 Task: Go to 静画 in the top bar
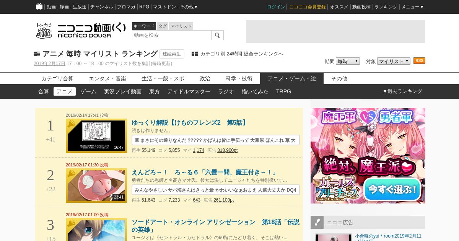(64, 7)
